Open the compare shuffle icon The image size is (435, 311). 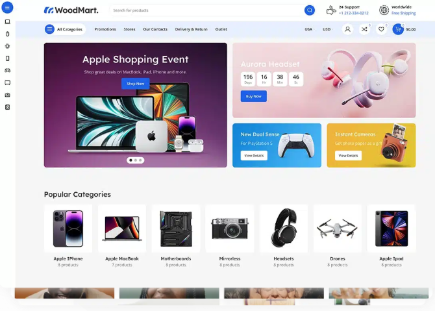pos(364,29)
